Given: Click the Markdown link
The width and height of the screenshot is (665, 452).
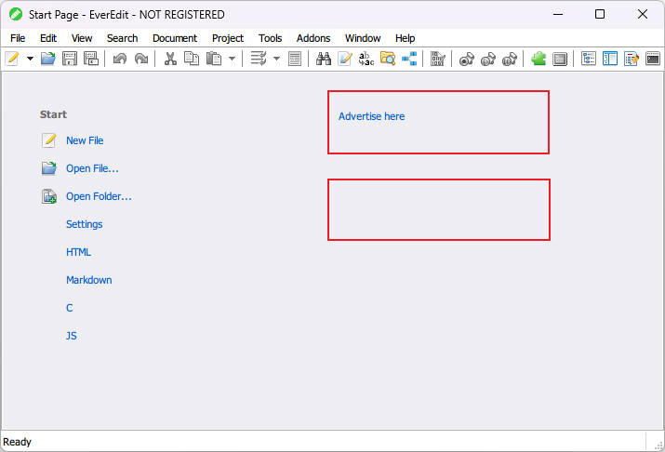Looking at the screenshot, I should pos(89,280).
